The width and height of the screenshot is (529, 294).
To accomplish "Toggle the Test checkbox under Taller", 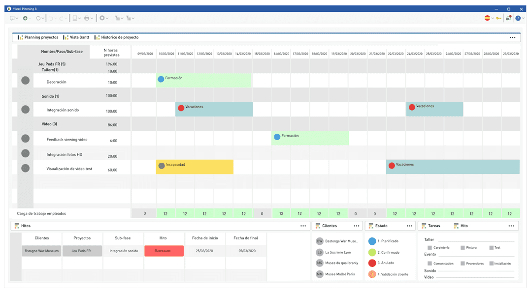I will click(x=491, y=247).
